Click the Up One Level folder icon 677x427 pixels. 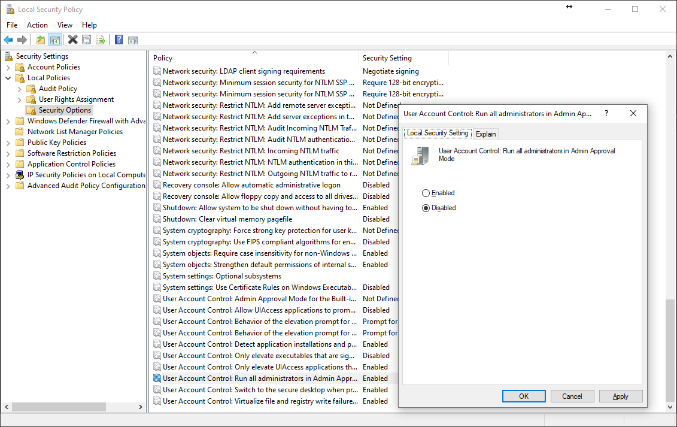pos(41,40)
